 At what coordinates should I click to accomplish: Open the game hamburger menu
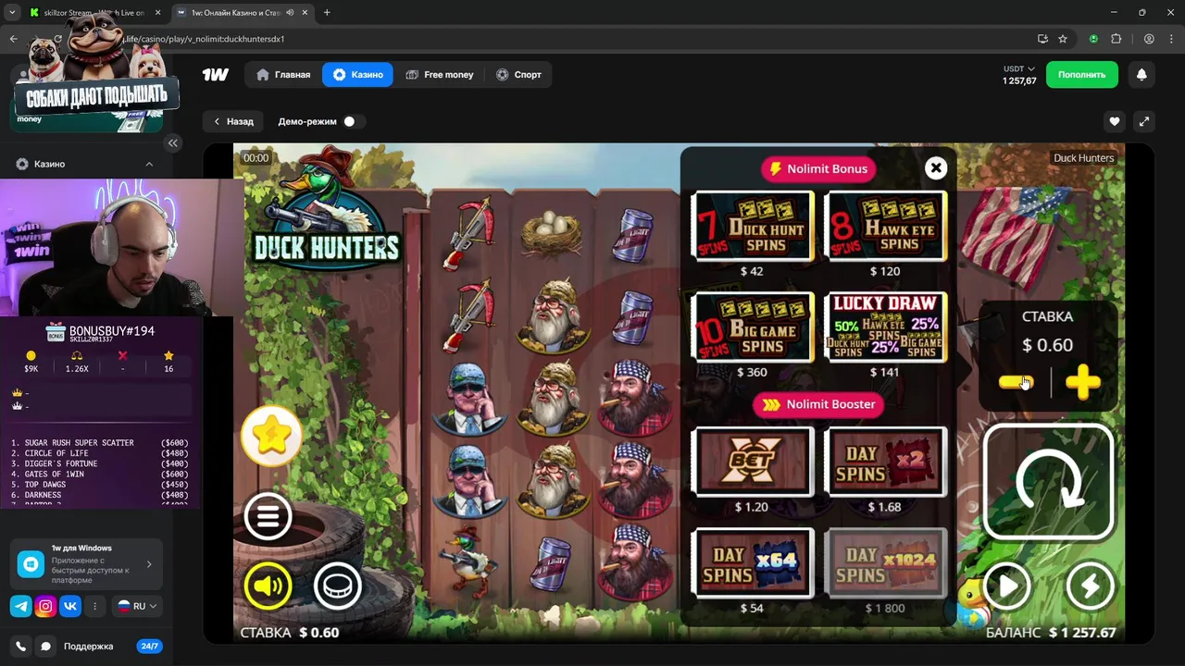[x=268, y=516]
